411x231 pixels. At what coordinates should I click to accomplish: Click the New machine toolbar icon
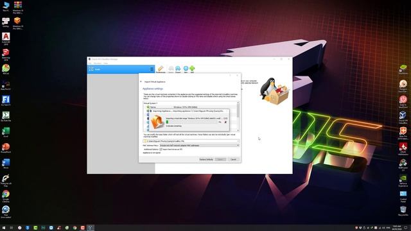tap(186, 69)
